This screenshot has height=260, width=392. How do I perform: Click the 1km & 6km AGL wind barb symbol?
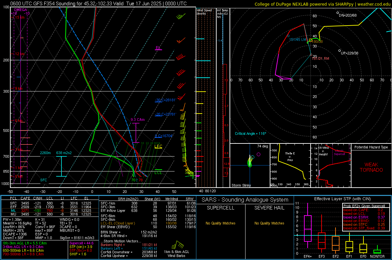[177, 244]
